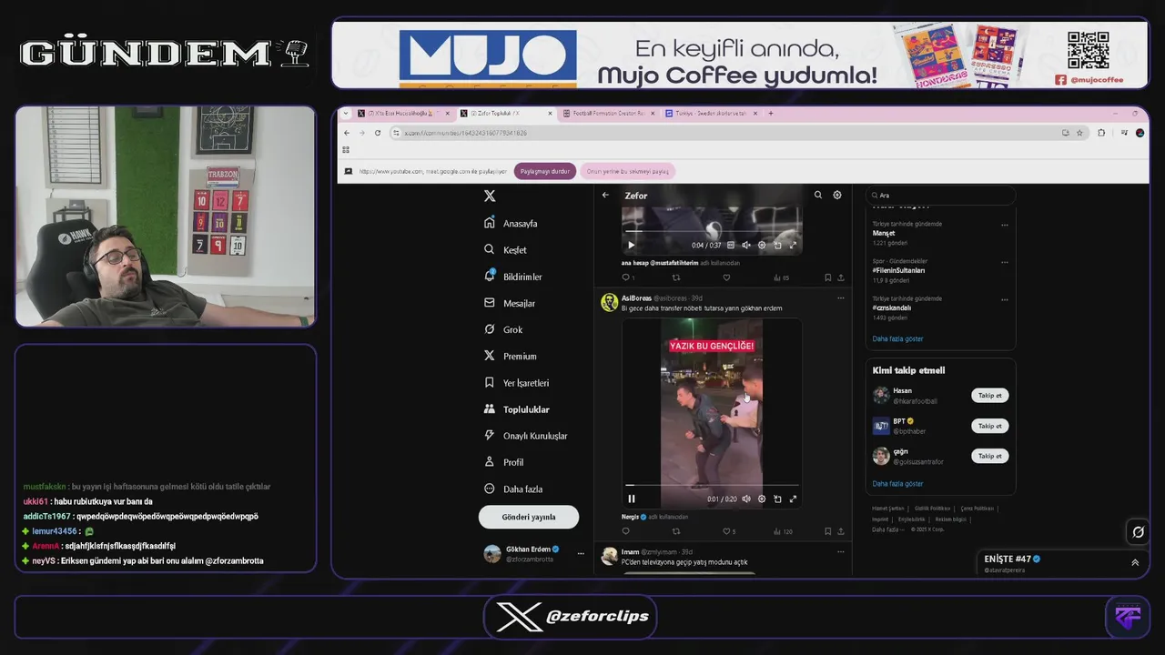Image resolution: width=1165 pixels, height=655 pixels.
Task: Open Grok from the sidebar
Action: coord(503,329)
